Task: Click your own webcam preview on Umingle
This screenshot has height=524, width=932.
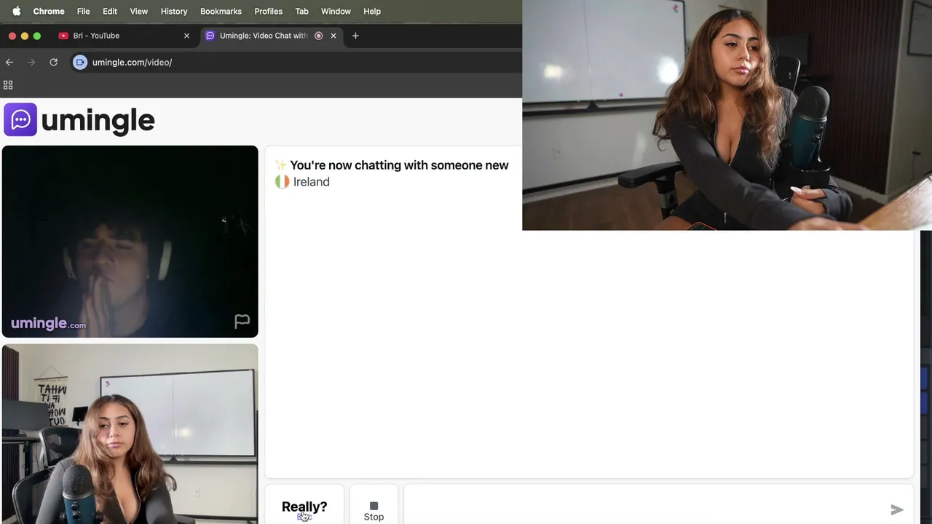Action: coord(130,434)
